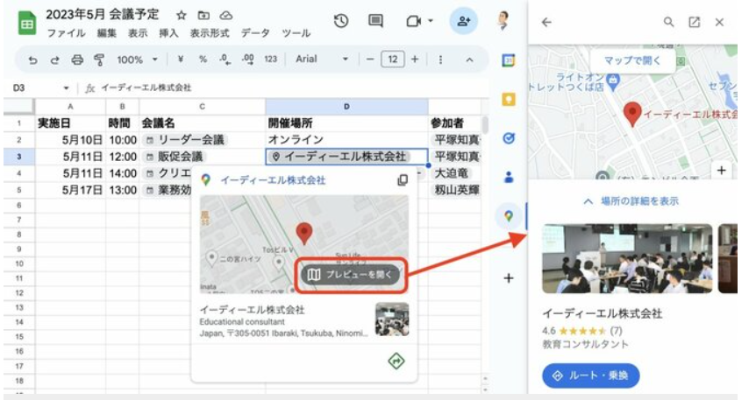The height and width of the screenshot is (400, 756).
Task: Zoom in the side panel map
Action: click(x=721, y=171)
